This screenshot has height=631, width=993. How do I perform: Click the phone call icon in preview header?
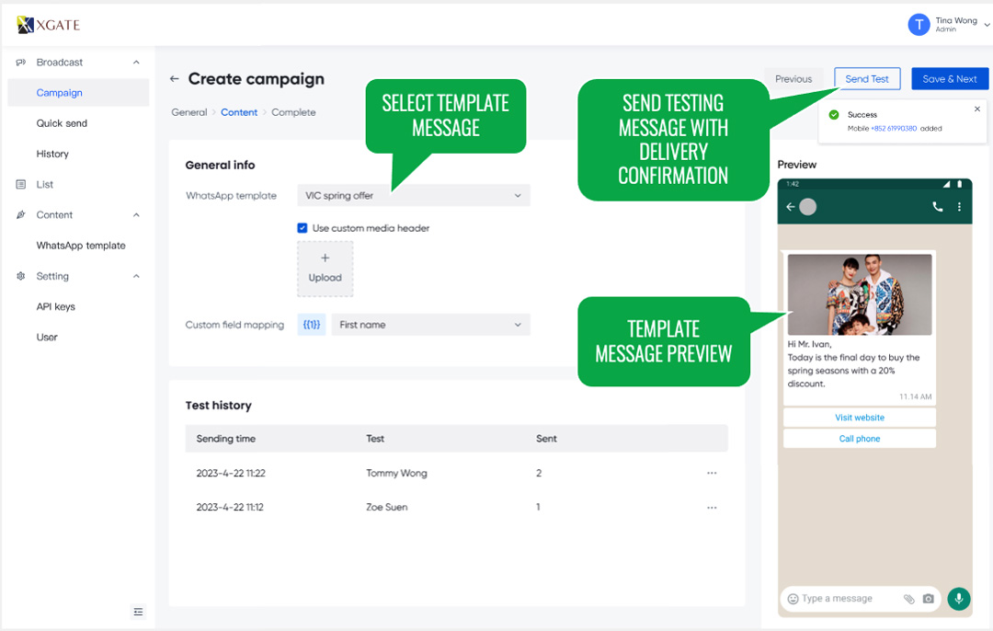tap(937, 207)
